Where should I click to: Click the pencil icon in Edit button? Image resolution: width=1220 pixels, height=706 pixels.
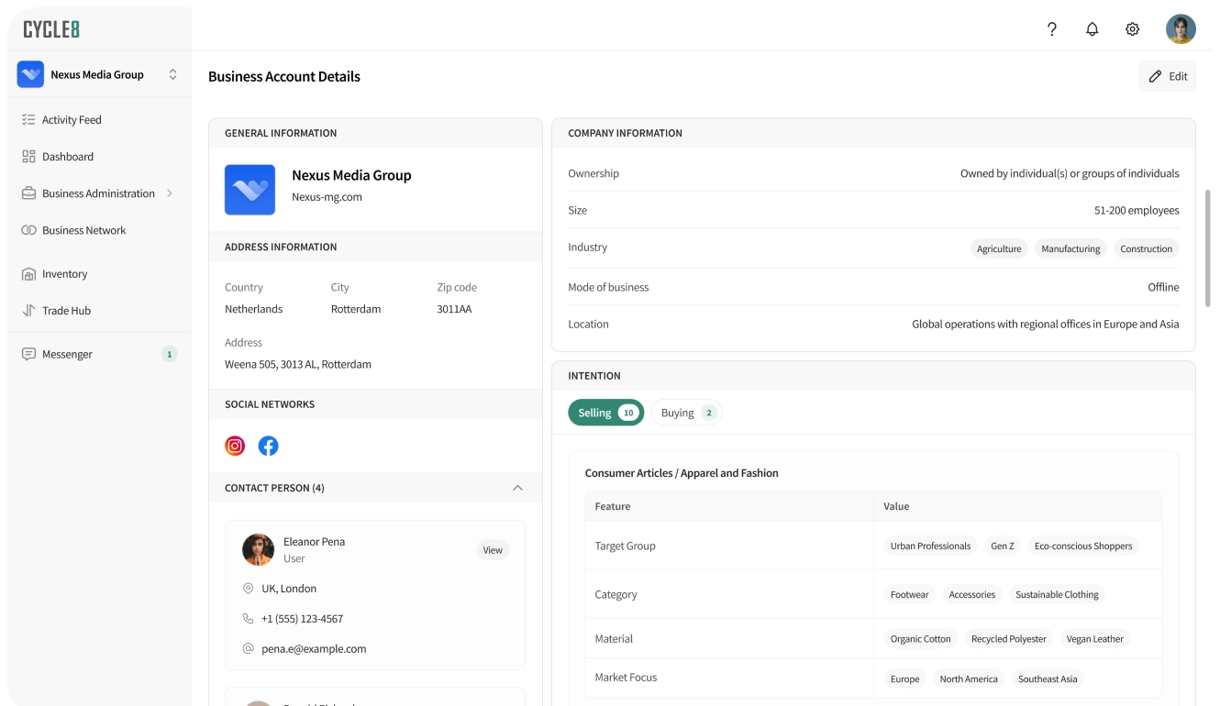(1156, 76)
